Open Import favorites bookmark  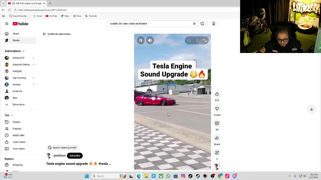(18, 16)
